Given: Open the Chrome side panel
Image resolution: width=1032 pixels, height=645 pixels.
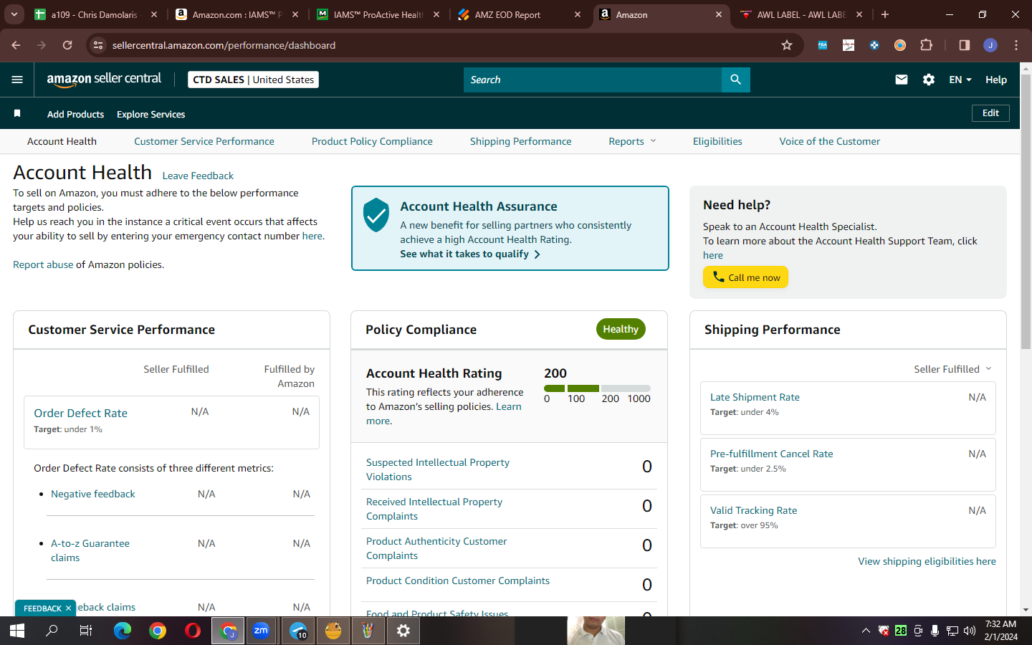Looking at the screenshot, I should click(965, 45).
